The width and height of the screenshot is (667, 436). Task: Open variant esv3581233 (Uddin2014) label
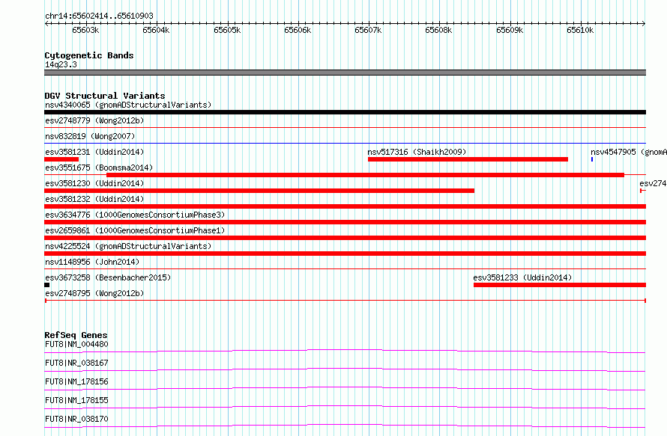tap(522, 277)
